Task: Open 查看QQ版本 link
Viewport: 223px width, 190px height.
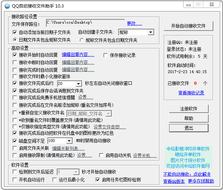Action: [174, 181]
